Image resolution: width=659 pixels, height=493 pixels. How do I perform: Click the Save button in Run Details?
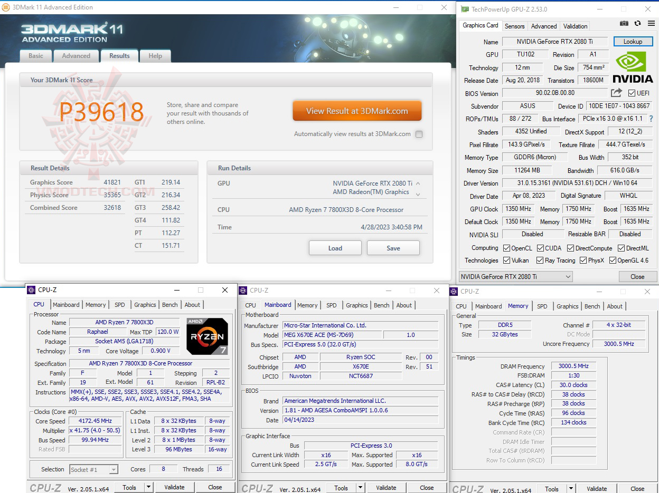[x=393, y=248]
